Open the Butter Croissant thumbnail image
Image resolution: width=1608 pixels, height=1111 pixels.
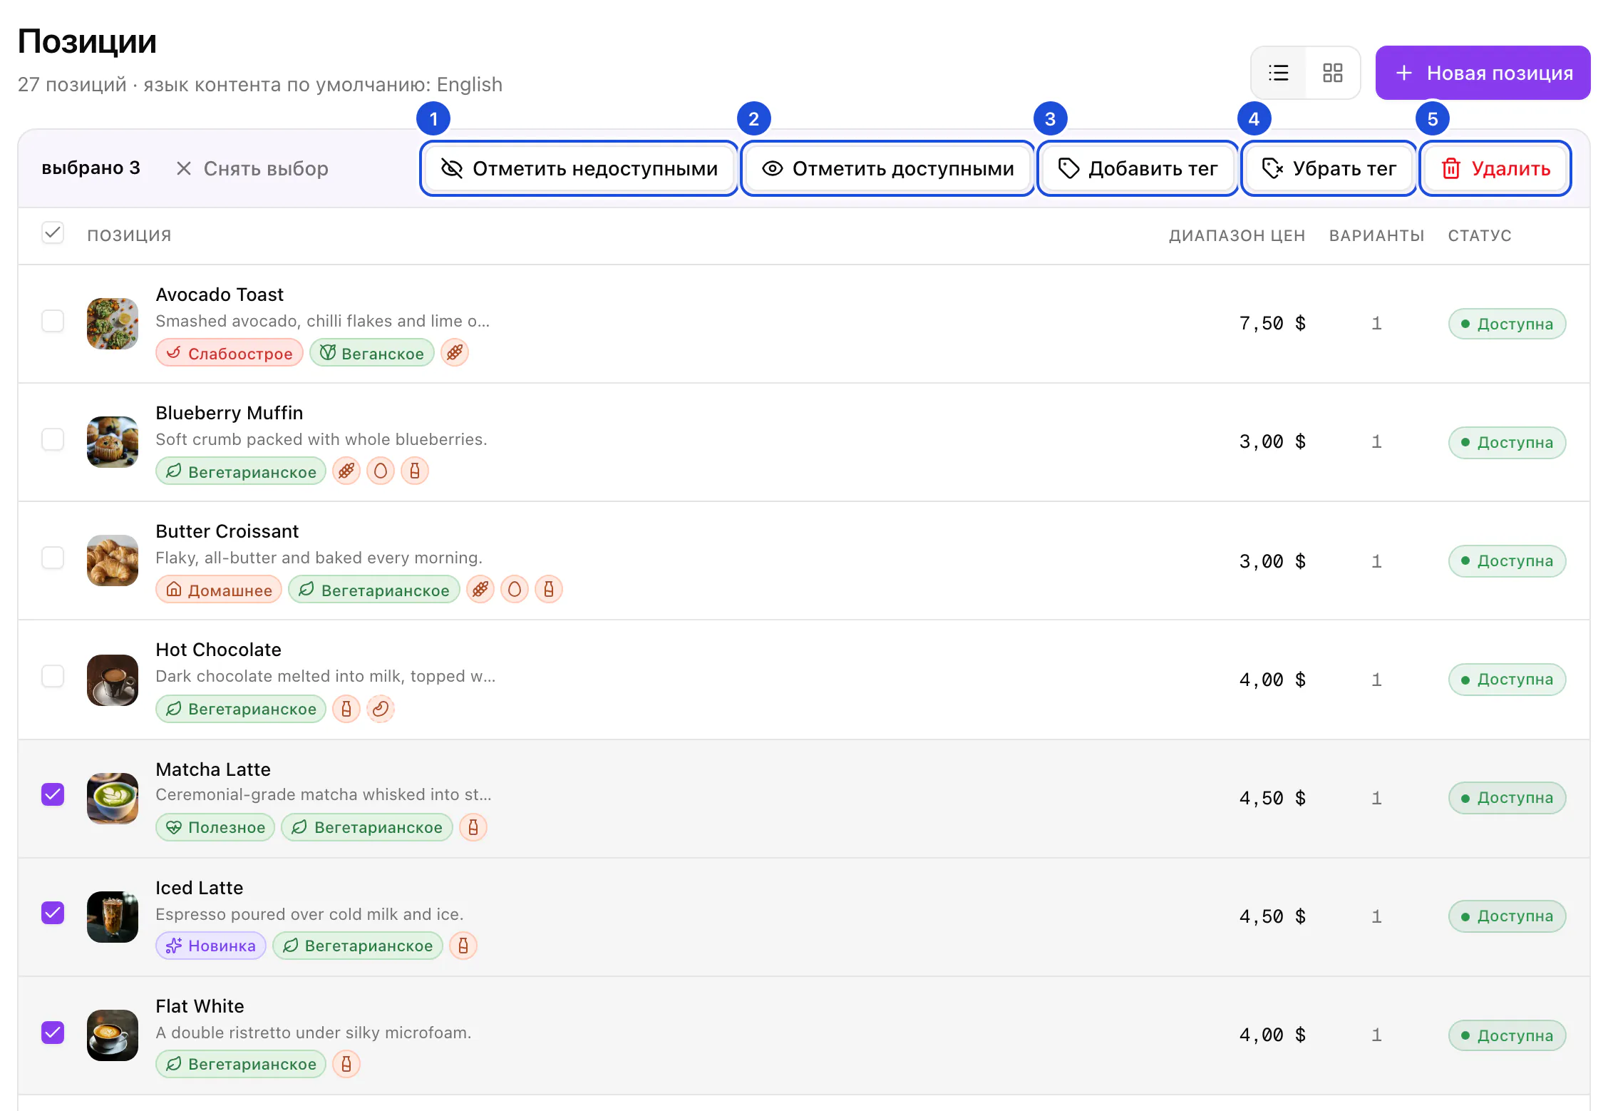click(113, 560)
